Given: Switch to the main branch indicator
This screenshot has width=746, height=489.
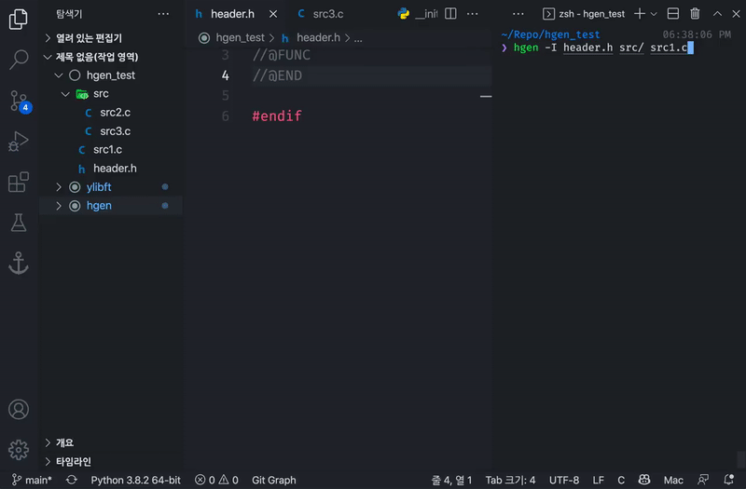Looking at the screenshot, I should tap(32, 480).
